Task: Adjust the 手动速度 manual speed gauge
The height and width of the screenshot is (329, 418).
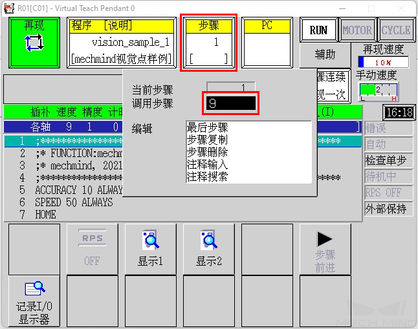Action: click(x=379, y=92)
